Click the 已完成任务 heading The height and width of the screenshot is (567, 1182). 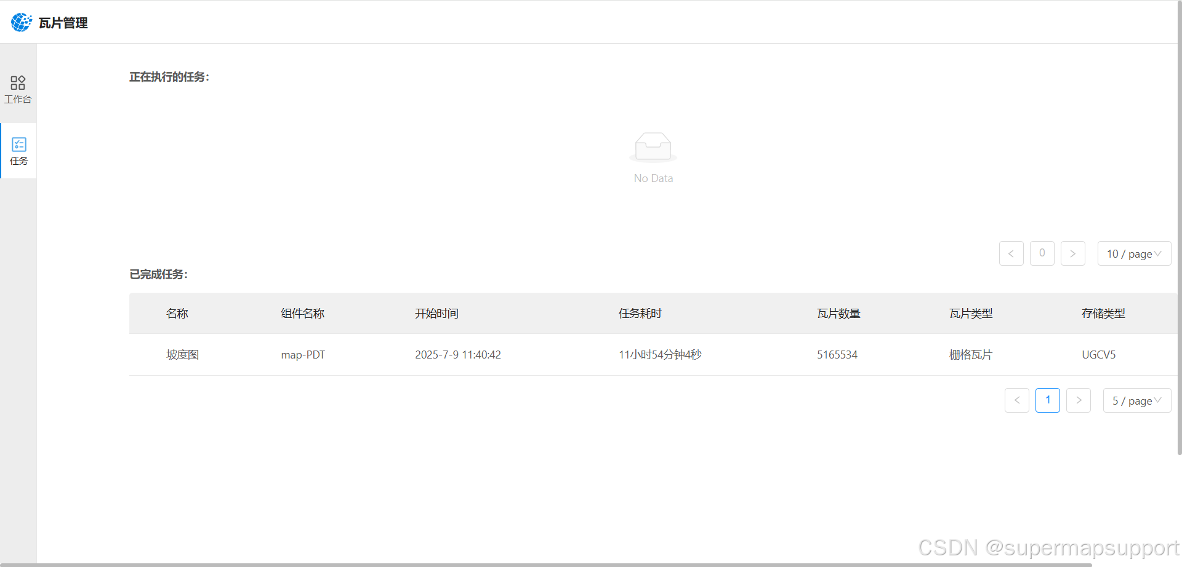(x=159, y=274)
